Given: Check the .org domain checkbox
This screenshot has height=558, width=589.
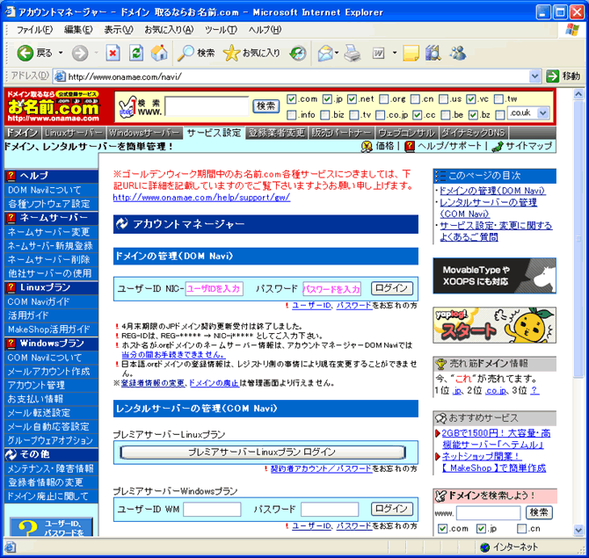Looking at the screenshot, I should (x=383, y=98).
